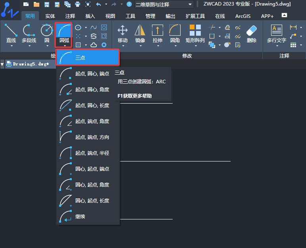Select the trim tool icon

click(212, 27)
